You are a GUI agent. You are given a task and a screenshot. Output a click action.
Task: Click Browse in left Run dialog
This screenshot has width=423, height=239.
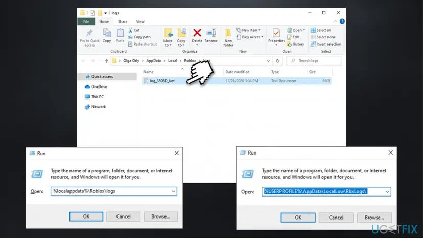pos(161,216)
